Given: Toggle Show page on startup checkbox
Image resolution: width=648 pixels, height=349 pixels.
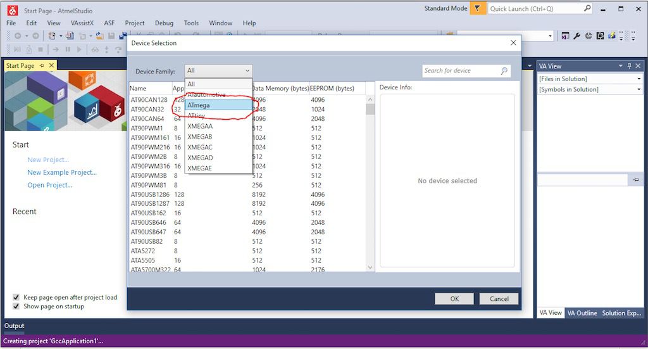Looking at the screenshot, I should 16,307.
